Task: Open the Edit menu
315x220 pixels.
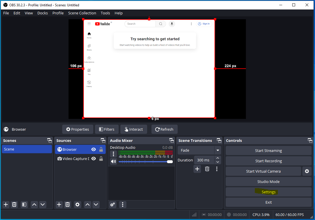Action: pos(17,13)
